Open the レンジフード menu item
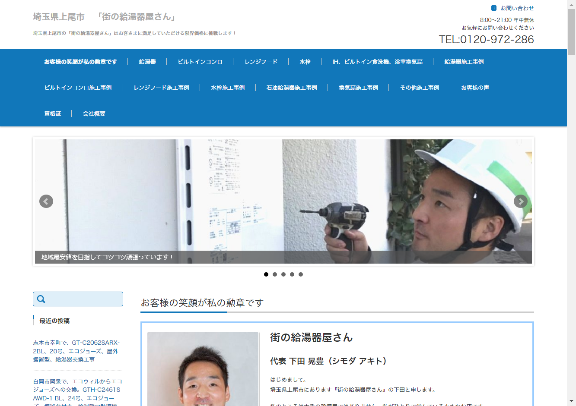Screen dimensions: 576x406 pyautogui.click(x=261, y=62)
